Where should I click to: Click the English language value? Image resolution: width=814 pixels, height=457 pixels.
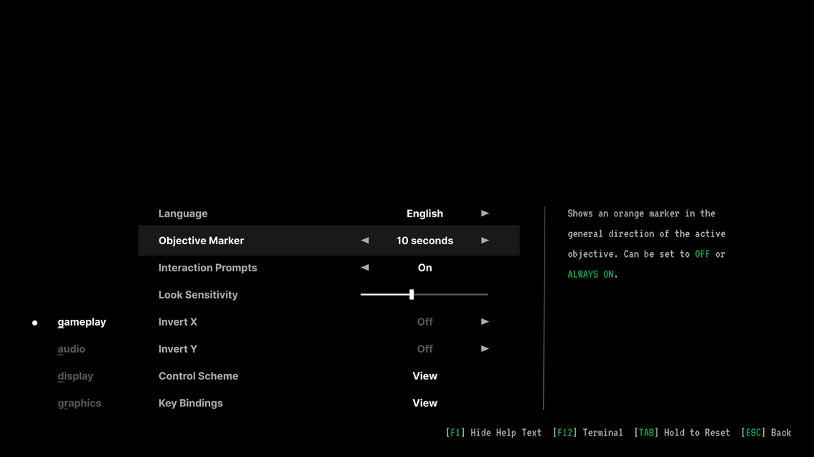[425, 214]
